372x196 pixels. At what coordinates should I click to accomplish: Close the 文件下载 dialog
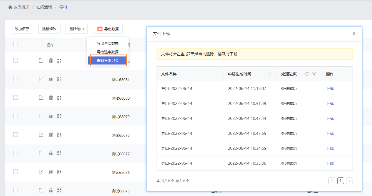[354, 33]
